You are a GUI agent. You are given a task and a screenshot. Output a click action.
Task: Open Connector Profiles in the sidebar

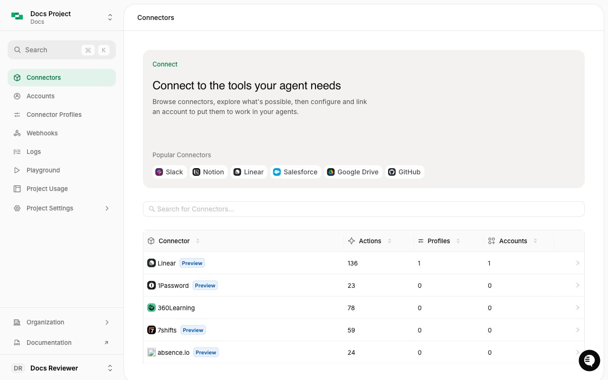pos(62,114)
